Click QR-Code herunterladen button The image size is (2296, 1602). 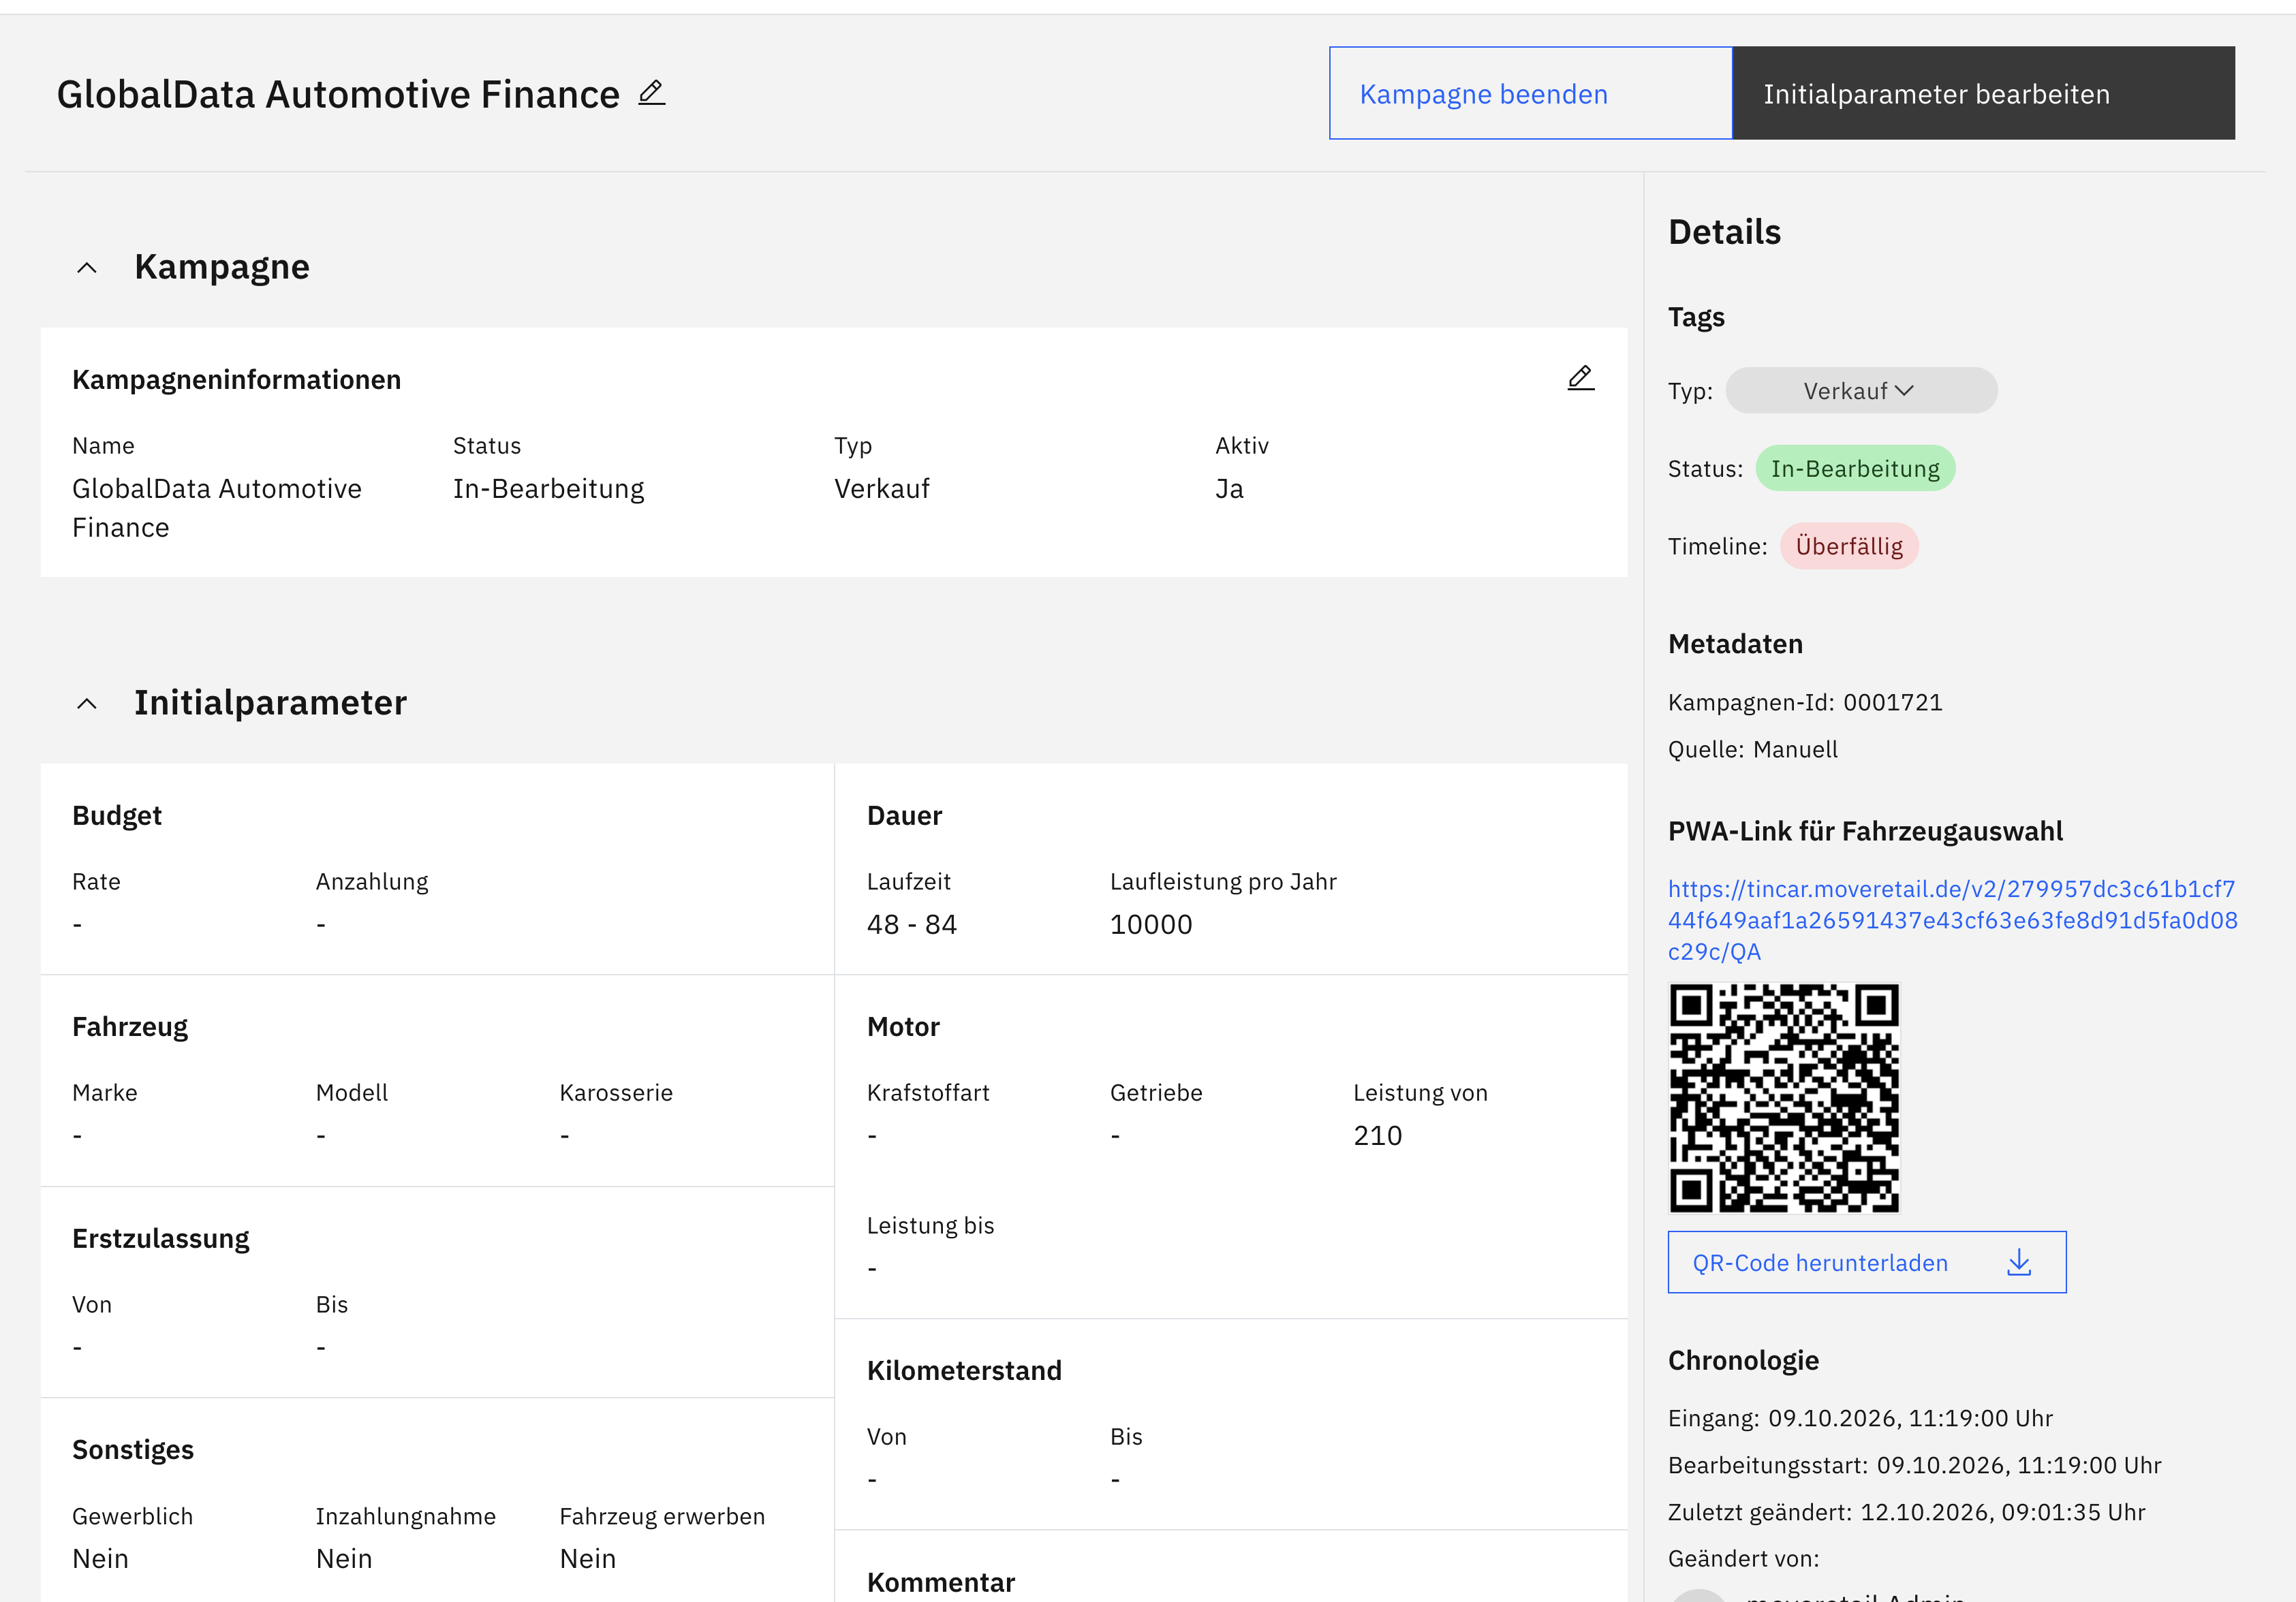point(1866,1262)
